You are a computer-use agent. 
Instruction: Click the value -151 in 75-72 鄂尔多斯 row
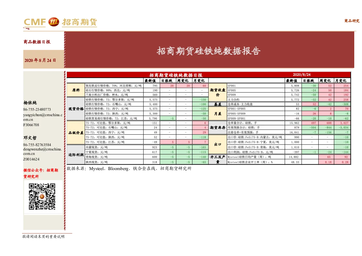pos(154,123)
